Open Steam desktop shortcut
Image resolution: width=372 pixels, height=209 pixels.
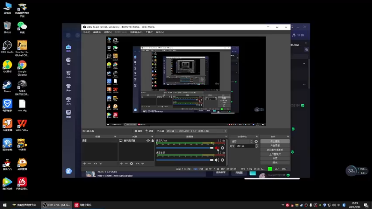click(7, 87)
